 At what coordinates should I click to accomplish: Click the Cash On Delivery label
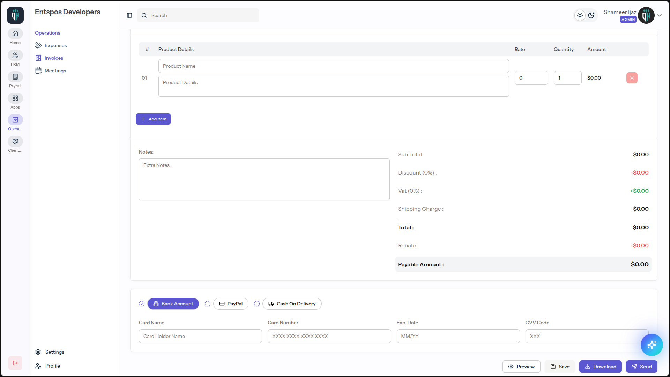click(292, 304)
